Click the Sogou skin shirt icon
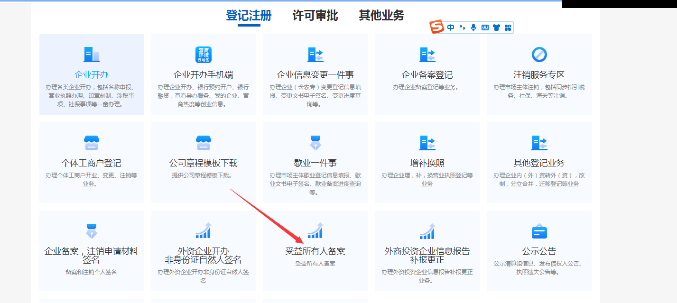This screenshot has width=677, height=303. [496, 28]
